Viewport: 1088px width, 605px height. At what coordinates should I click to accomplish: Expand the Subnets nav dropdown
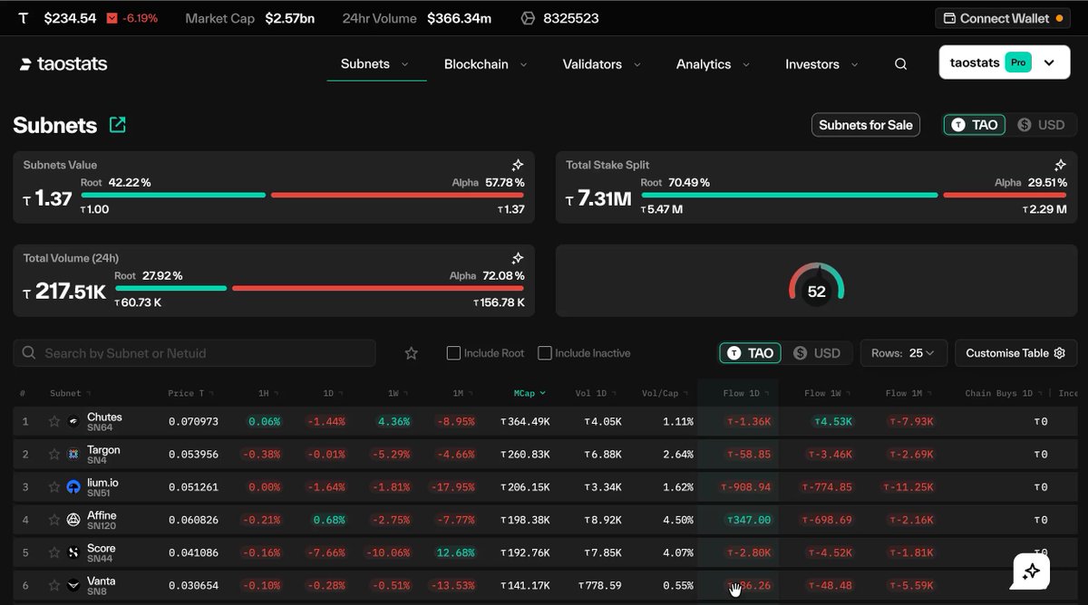click(374, 64)
